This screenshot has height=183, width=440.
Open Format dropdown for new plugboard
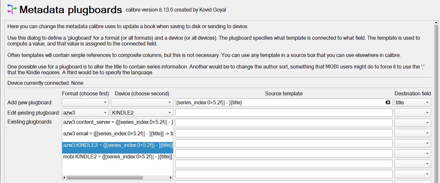[85, 102]
